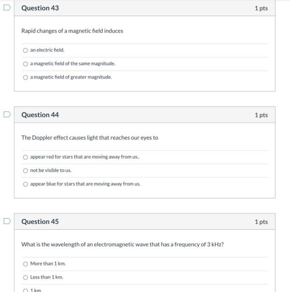Click the '1 pts' label on Question 43

pos(261,8)
